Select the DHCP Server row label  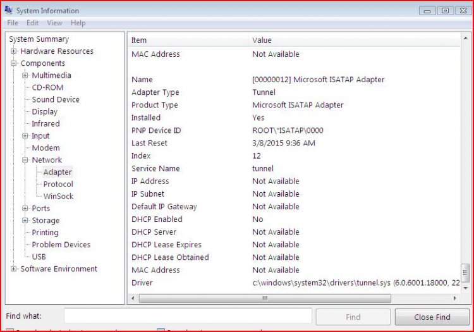pyautogui.click(x=154, y=232)
